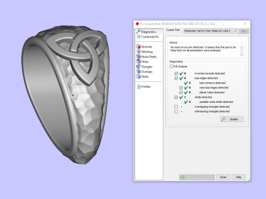Enable overlapping triangles detected checkbox
Image resolution: width=266 pixels, height=199 pixels.
176,107
